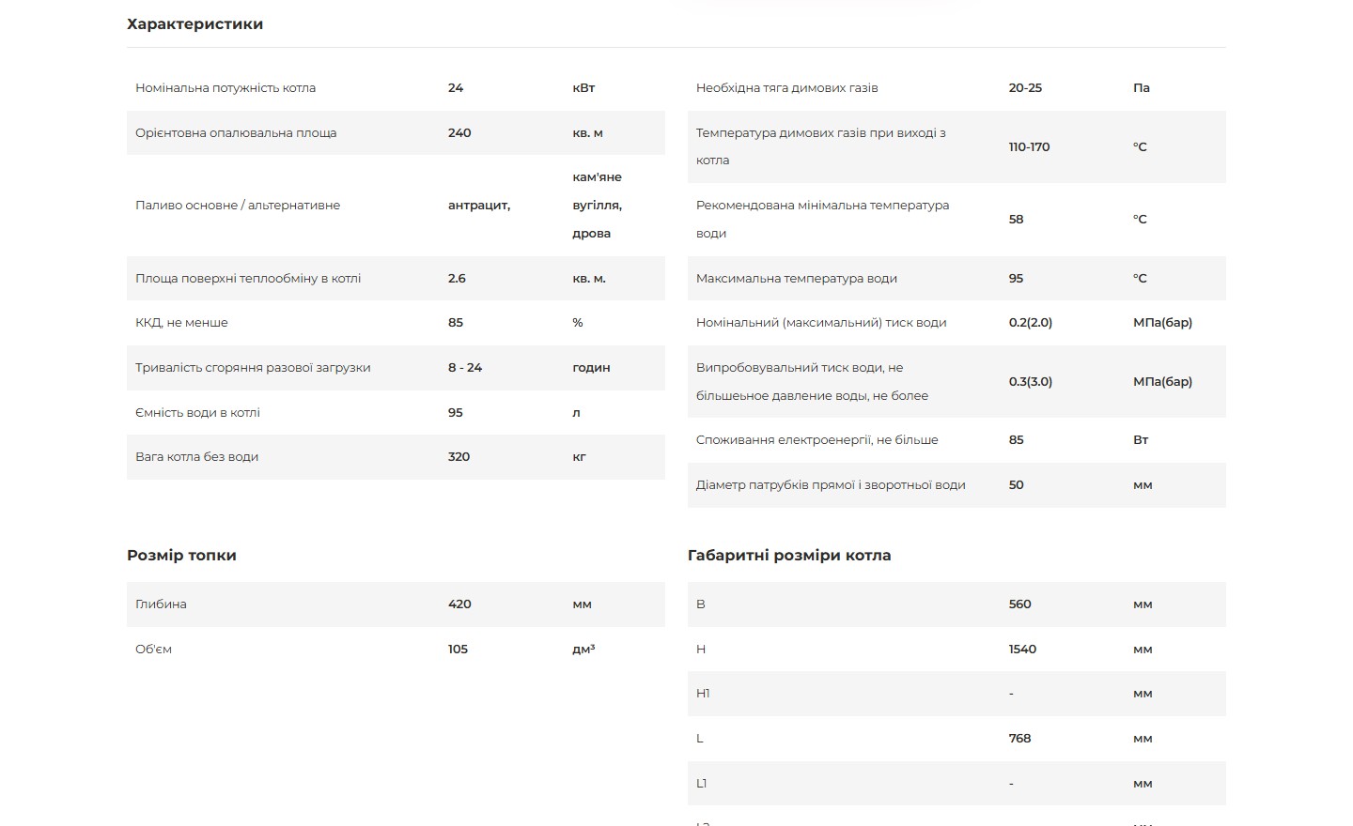Select the ККД, не менше row

(x=396, y=323)
